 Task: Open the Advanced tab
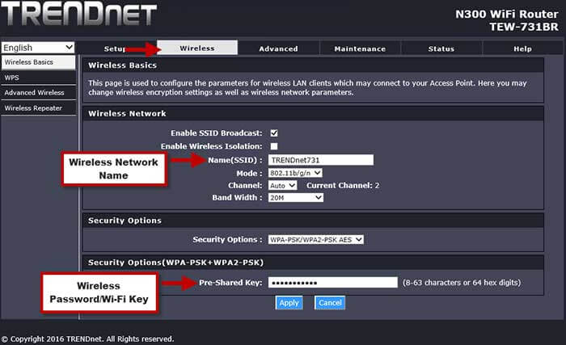tap(278, 48)
